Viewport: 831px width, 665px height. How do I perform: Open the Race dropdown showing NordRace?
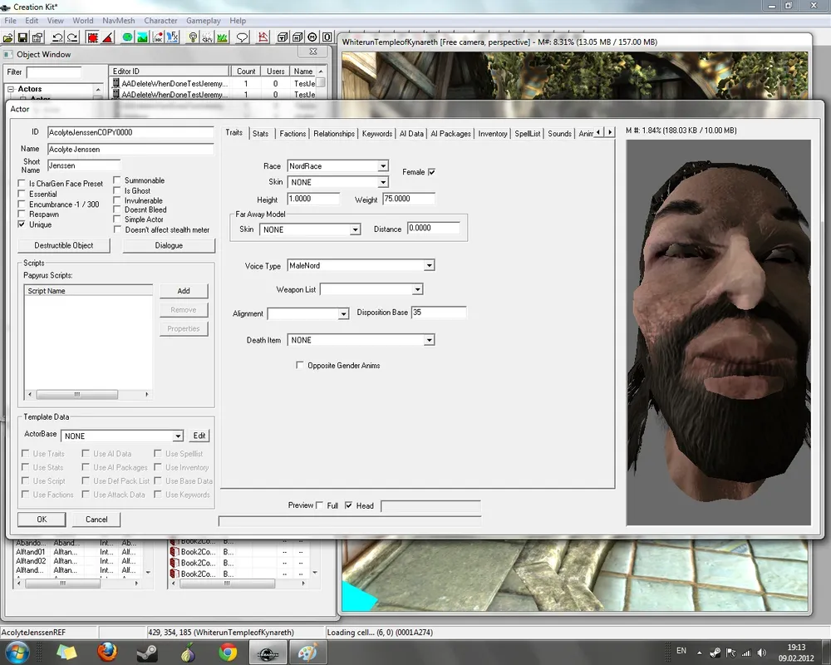pos(382,166)
